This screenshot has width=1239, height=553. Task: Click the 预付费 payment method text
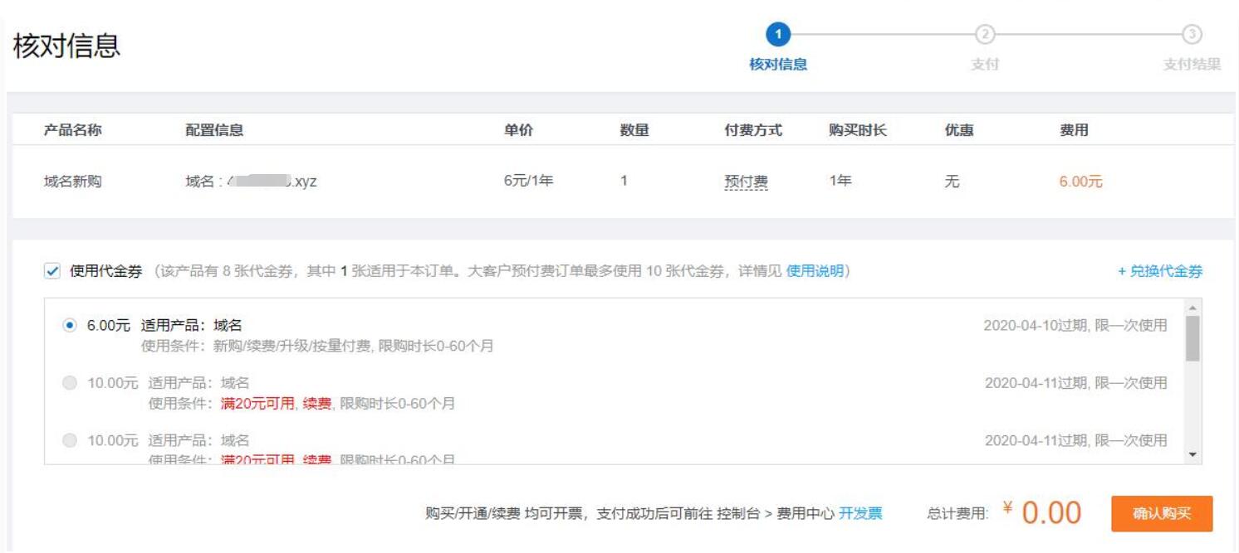point(746,182)
